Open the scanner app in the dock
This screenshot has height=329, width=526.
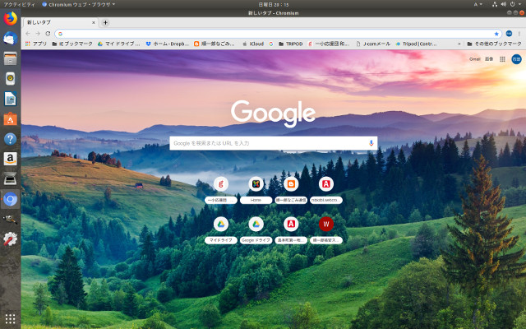pos(11,179)
